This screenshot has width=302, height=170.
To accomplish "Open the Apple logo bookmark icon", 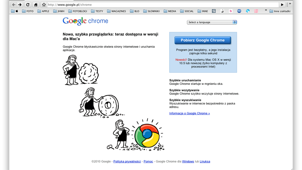I will pyautogui.click(x=222, y=11).
